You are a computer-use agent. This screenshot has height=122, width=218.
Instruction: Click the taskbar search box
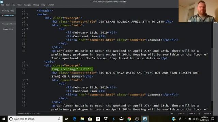tap(35, 119)
